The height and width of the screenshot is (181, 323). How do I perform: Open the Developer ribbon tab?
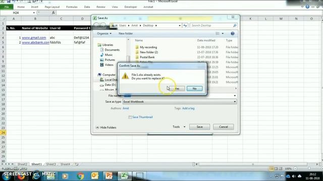coord(131,7)
